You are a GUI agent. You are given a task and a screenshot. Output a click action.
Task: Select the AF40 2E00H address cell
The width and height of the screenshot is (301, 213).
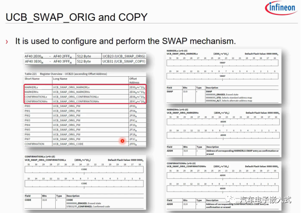(34, 56)
